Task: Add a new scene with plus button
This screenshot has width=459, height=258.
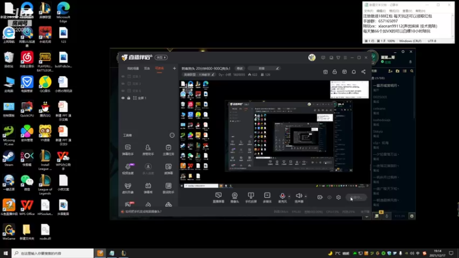Action: pos(174,68)
